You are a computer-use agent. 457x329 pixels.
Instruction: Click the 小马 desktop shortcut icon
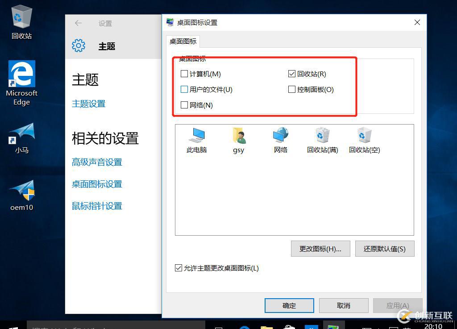22,138
